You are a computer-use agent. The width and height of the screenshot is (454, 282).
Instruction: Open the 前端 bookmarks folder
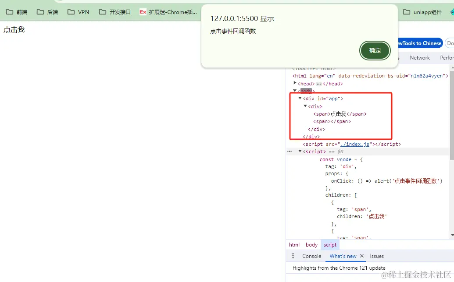[17, 12]
